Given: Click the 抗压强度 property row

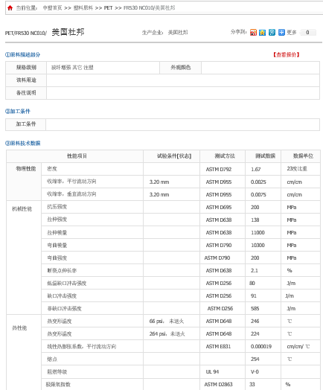Looking at the screenshot, I should tap(92, 207).
